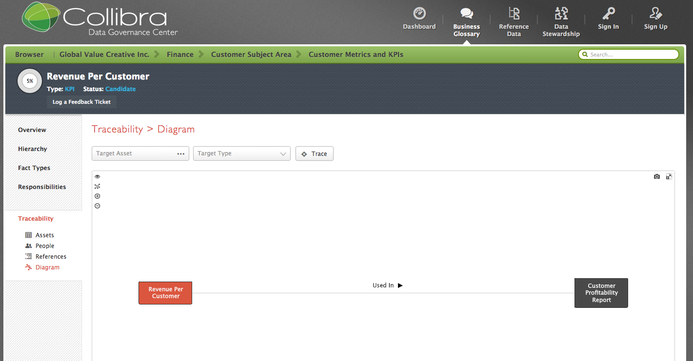Click the Candidate status link
Viewport: 693px width, 361px height.
[120, 89]
